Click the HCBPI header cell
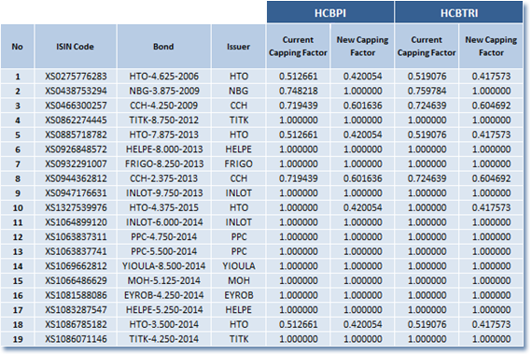The height and width of the screenshot is (355, 532). (x=330, y=12)
